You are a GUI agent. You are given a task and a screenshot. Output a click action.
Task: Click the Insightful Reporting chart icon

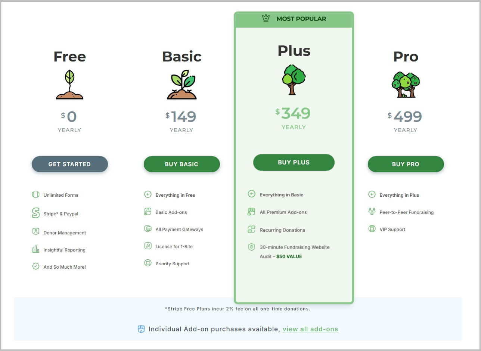click(x=36, y=250)
